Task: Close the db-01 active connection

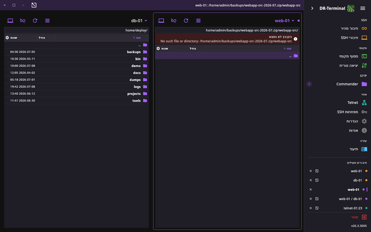Action: (311, 180)
